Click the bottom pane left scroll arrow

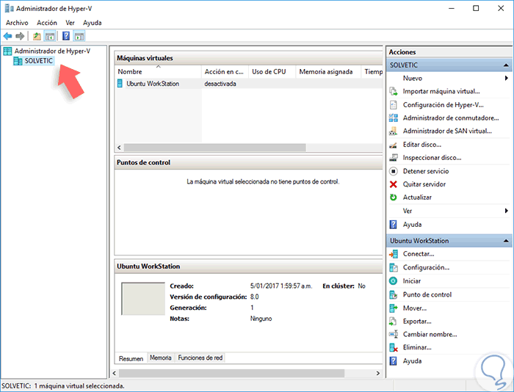point(114,374)
